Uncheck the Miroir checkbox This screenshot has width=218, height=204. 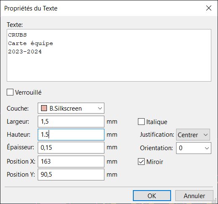click(x=141, y=162)
